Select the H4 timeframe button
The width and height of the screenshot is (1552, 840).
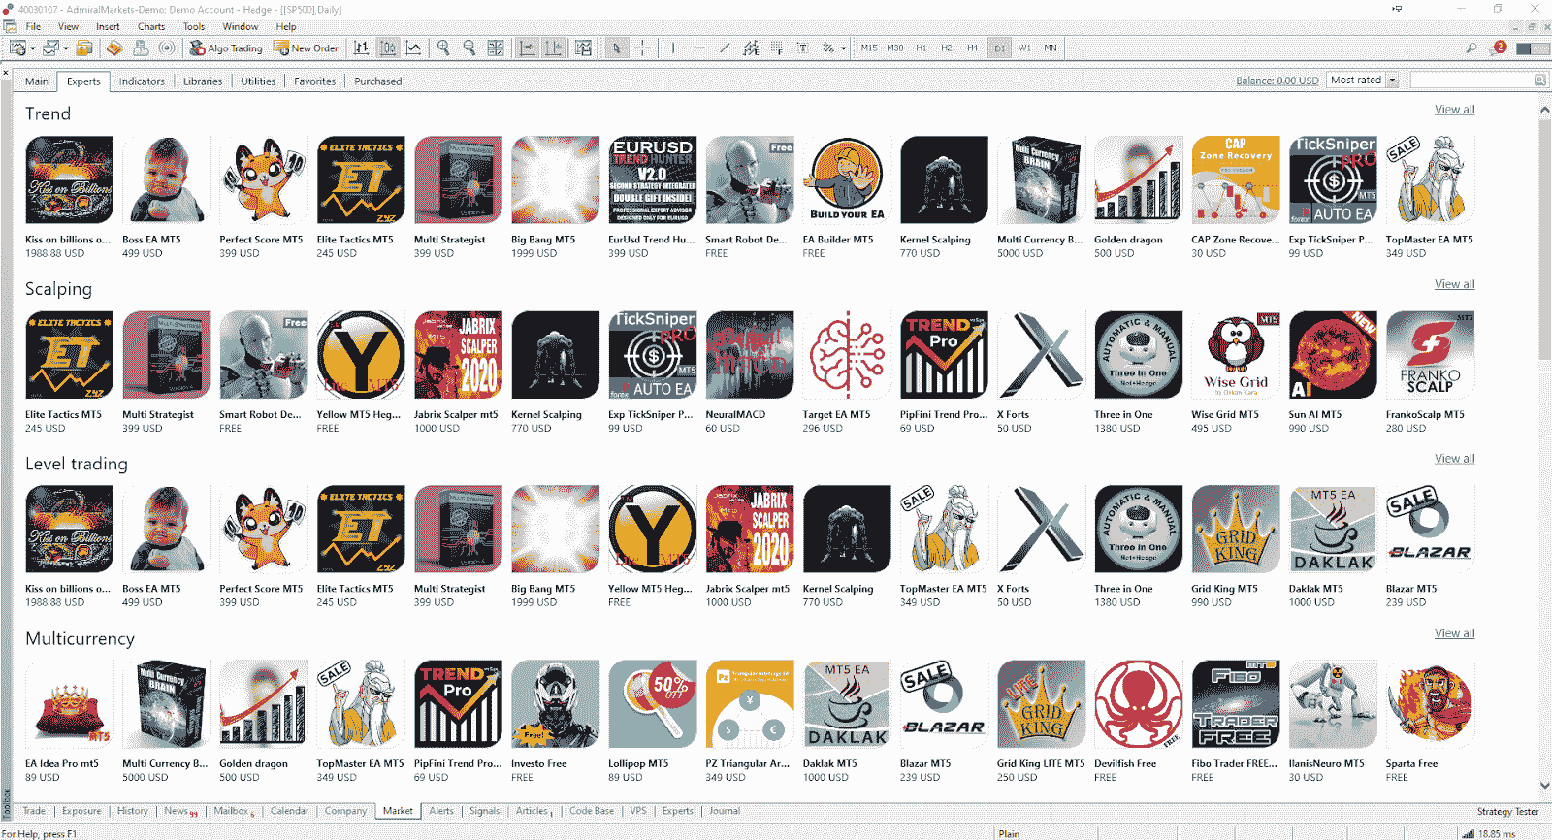click(972, 48)
